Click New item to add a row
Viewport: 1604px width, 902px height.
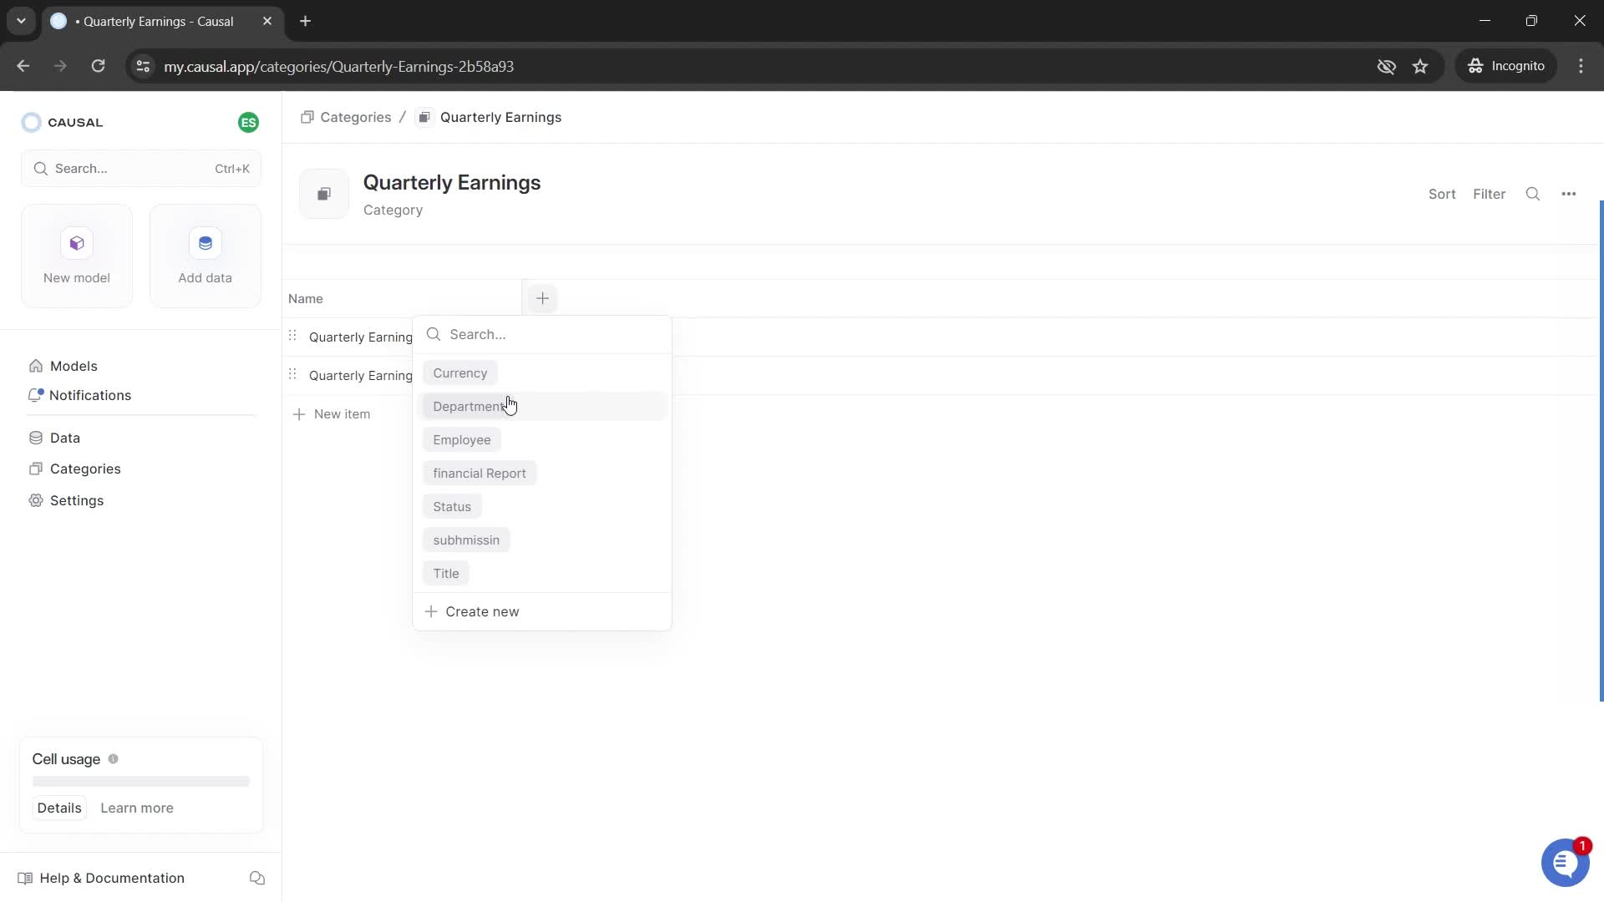(332, 414)
